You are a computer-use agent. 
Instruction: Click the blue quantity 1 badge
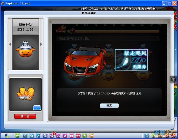pos(37,108)
